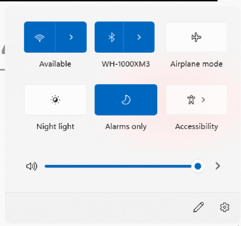Edit quick settings with the pencil icon
Image resolution: width=241 pixels, height=226 pixels.
(198, 207)
